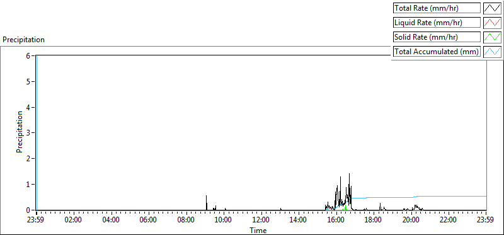Click the vertical Precipitation axis title
This screenshot has height=235, width=504.
point(20,132)
